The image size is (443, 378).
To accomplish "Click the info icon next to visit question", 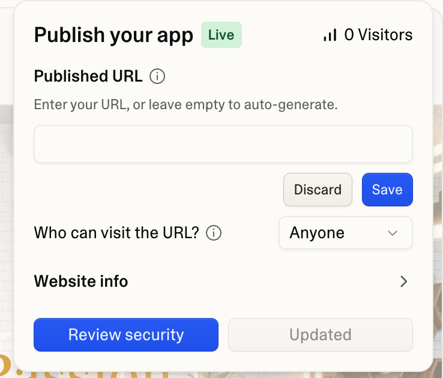I will pyautogui.click(x=214, y=233).
